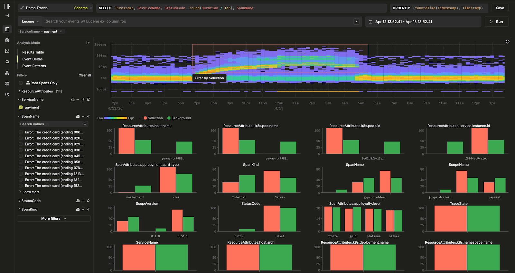Collapse the Analysis Mode filter panel
Viewport: 515px width, 273px height.
[88, 43]
